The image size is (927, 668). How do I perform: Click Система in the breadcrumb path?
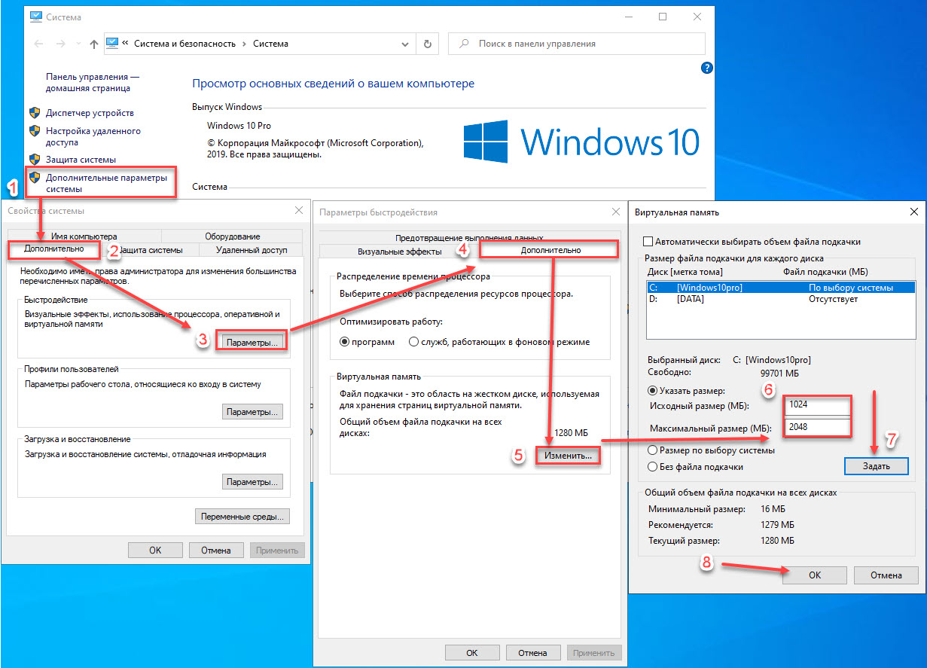pos(270,44)
